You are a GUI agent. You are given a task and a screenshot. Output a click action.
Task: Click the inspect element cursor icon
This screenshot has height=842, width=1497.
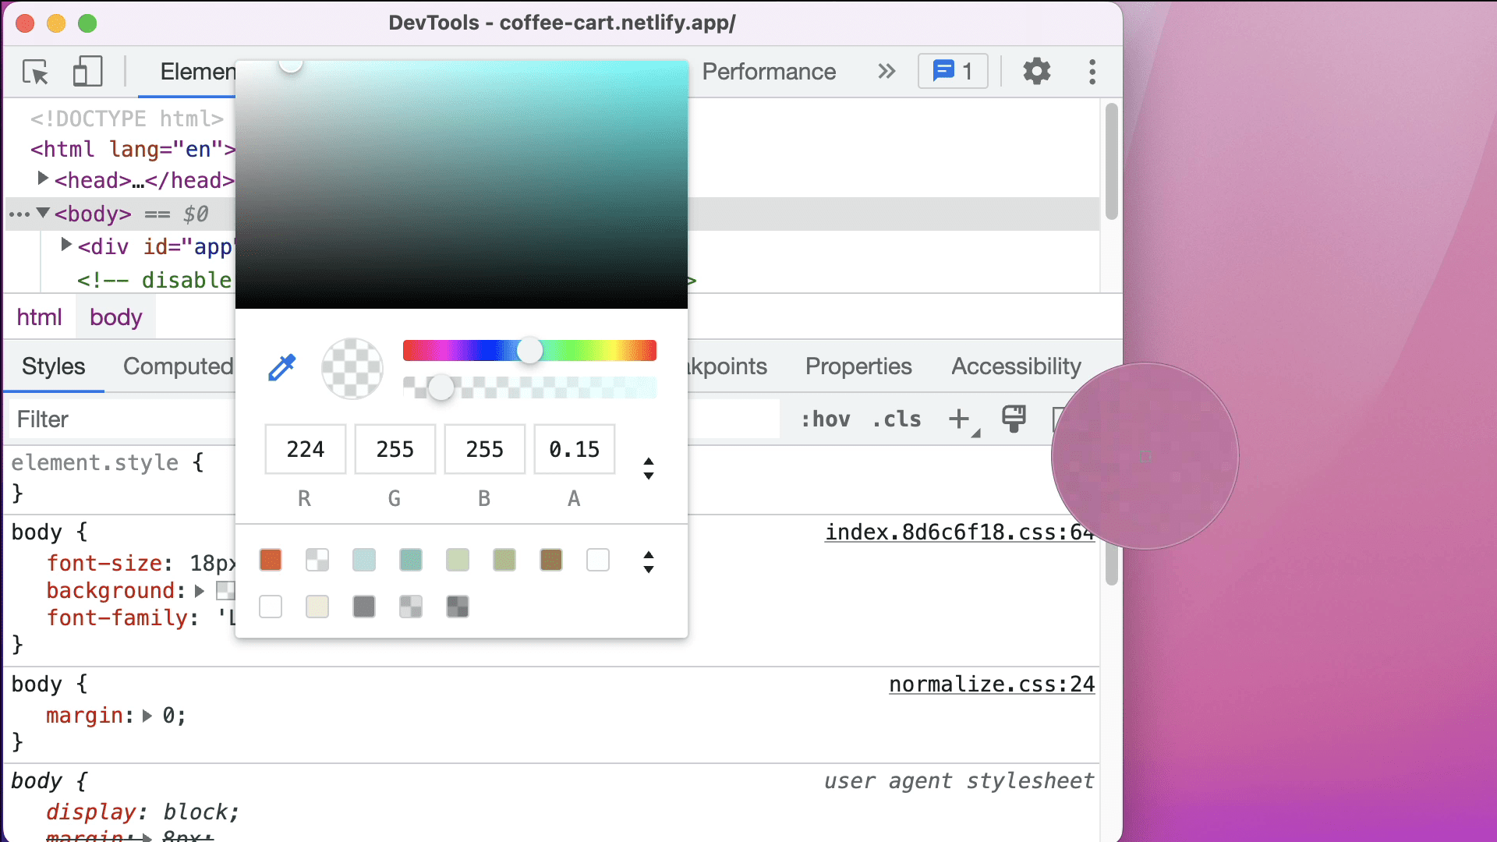click(x=36, y=72)
